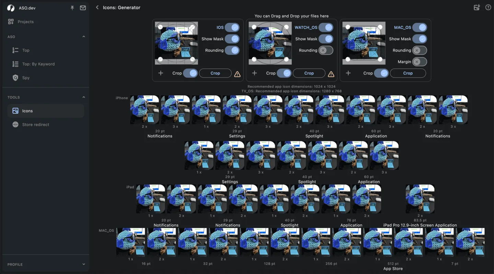Click the WATCH_OS image crop preview
The height and width of the screenshot is (274, 494).
click(x=270, y=43)
